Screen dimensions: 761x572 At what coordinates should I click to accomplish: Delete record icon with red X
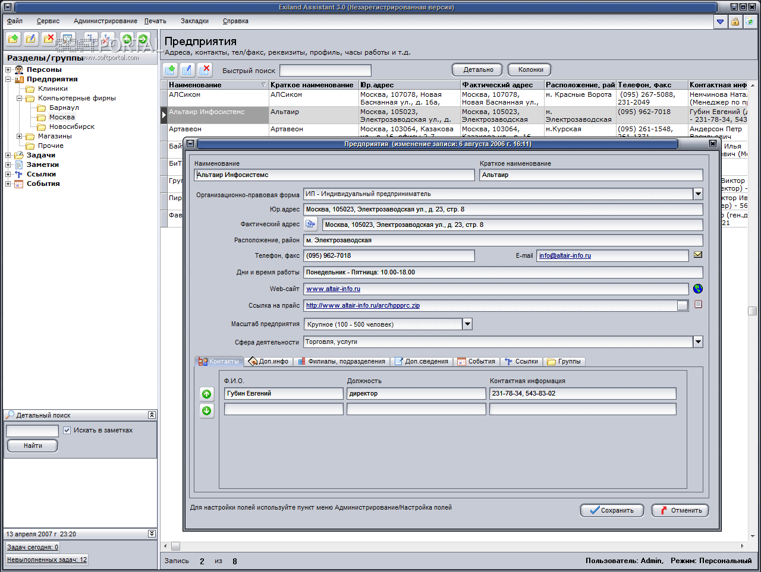(x=205, y=70)
